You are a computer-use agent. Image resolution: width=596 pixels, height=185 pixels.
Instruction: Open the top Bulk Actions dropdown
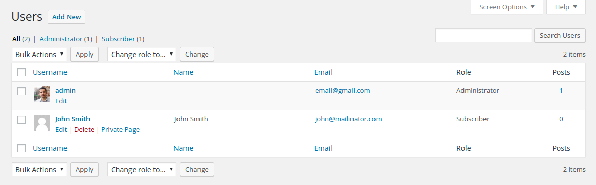coord(39,54)
